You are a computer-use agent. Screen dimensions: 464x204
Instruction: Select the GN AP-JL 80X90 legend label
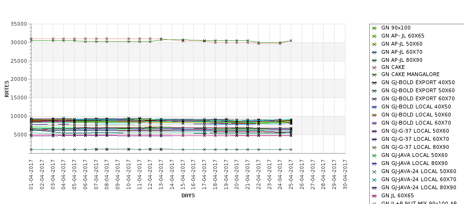(402, 60)
